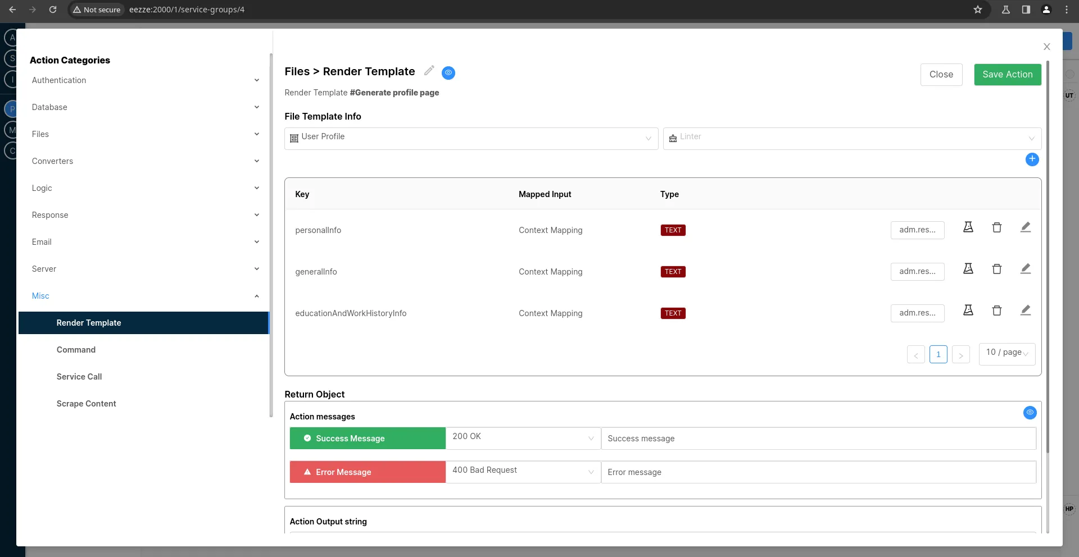This screenshot has width=1079, height=557.
Task: Select Scrape Content action item
Action: point(86,404)
